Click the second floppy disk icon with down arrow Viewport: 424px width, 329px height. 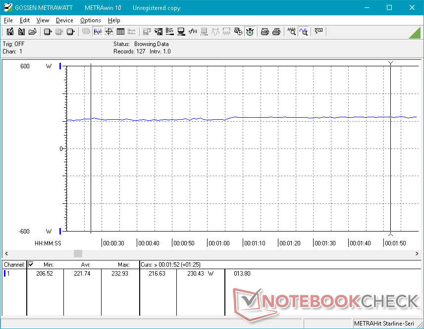21,32
